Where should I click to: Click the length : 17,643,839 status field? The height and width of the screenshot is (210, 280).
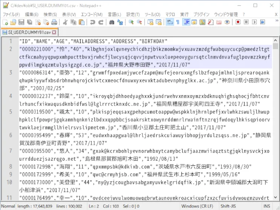(35, 206)
